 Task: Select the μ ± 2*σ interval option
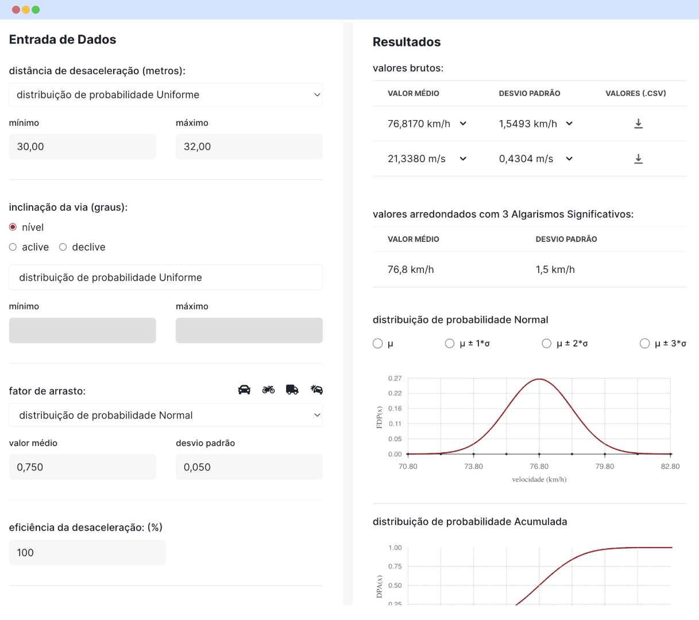pos(547,344)
